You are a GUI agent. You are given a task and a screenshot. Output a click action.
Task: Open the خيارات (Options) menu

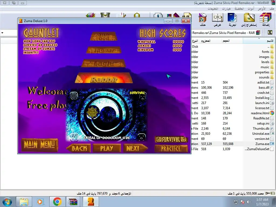[226, 8]
